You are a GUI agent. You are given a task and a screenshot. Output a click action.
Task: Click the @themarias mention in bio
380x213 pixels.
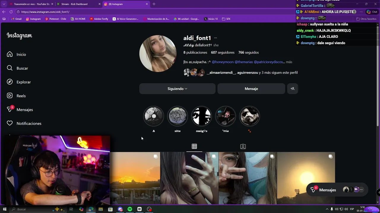tap(244, 62)
